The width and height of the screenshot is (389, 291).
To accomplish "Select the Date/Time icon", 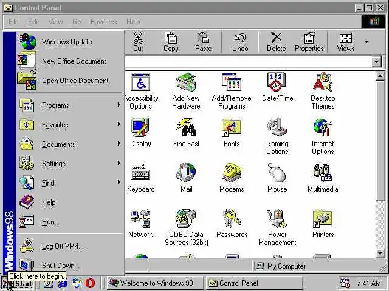I will [x=277, y=87].
